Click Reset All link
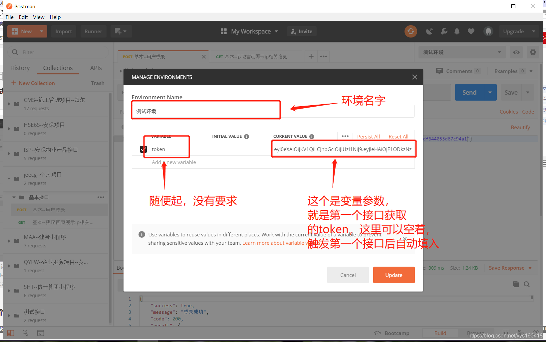546x342 pixels. [398, 136]
